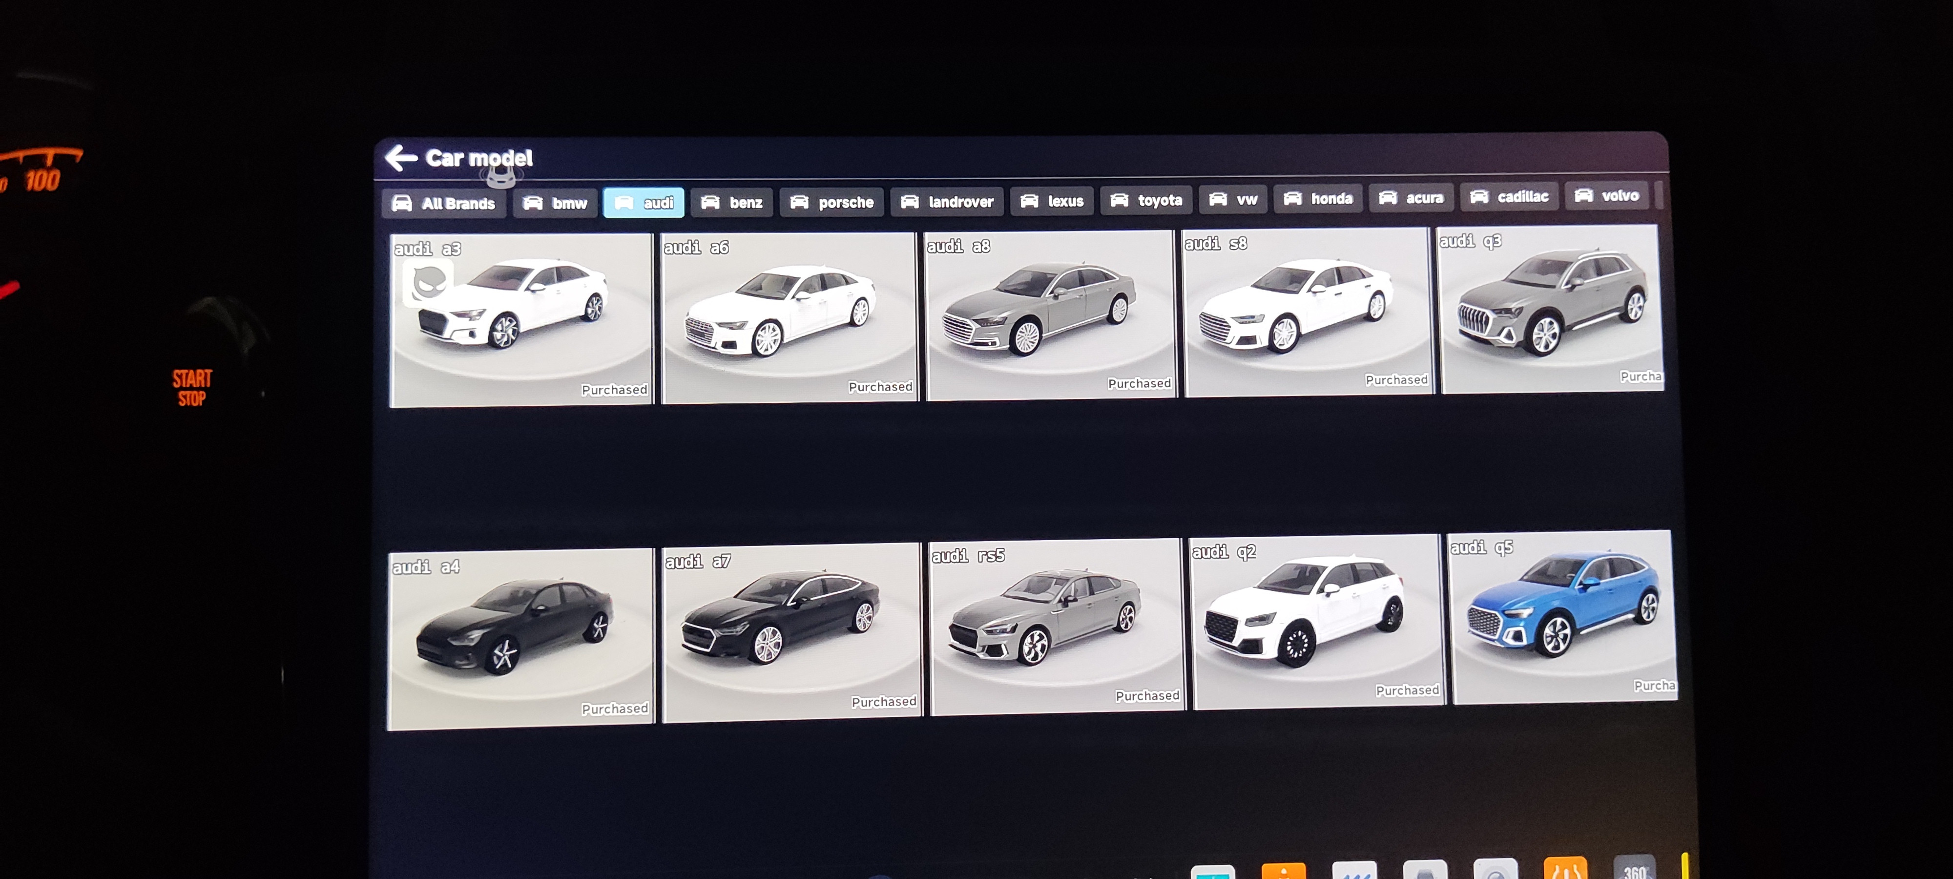1953x879 pixels.
Task: Open the benz brand tab
Action: [x=731, y=203]
